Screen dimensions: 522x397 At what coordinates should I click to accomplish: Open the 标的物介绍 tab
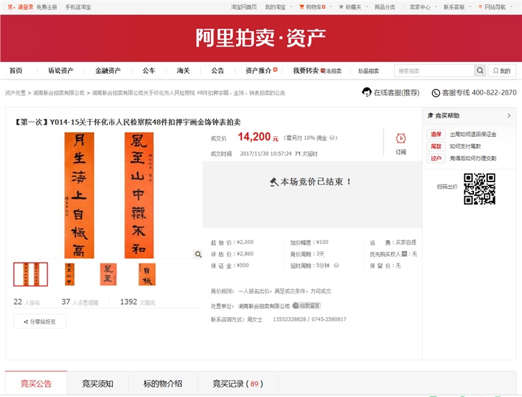coord(161,383)
